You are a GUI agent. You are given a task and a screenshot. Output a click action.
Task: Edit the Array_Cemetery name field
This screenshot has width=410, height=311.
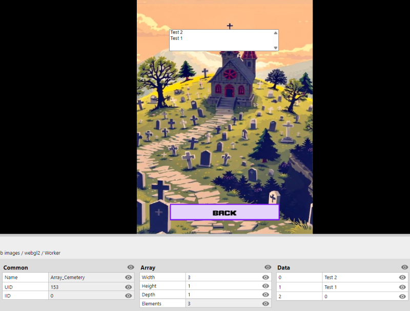(x=85, y=277)
